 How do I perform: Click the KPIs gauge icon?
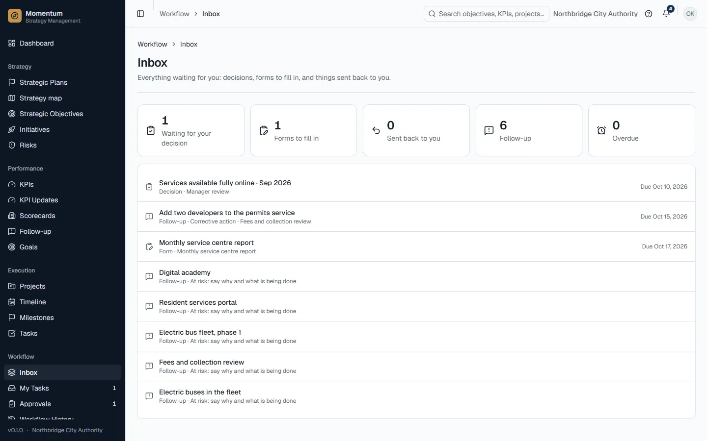[12, 184]
